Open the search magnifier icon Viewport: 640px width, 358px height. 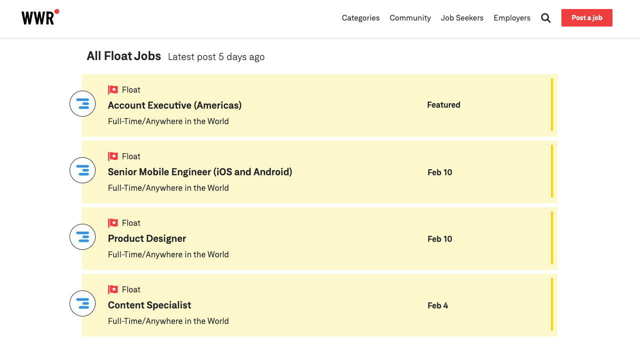coord(545,18)
